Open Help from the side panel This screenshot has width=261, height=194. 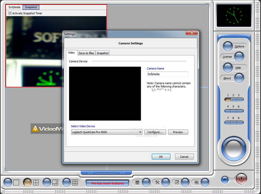[x=228, y=68]
